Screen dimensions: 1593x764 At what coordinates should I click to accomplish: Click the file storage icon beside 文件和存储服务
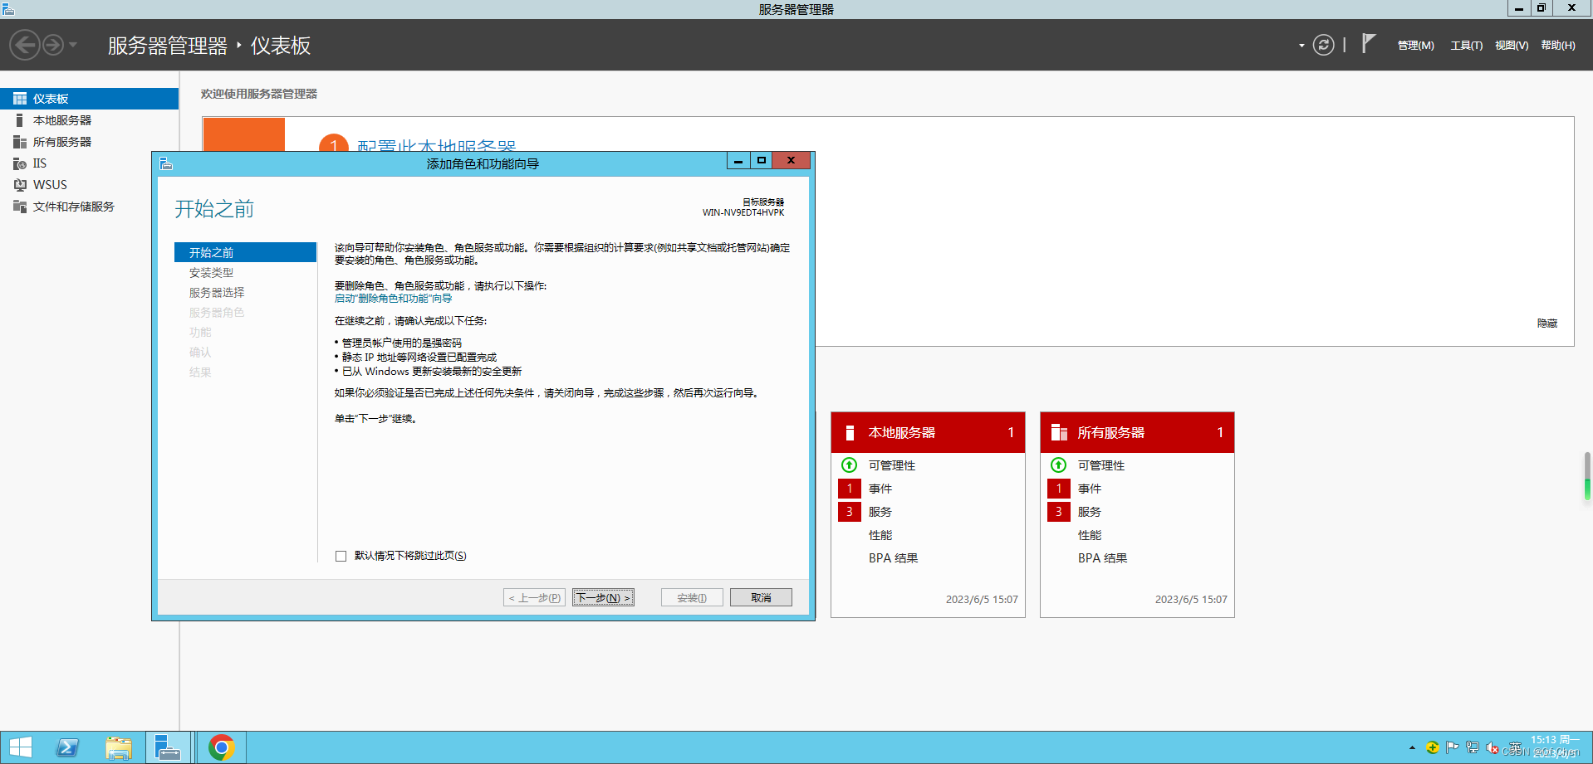click(20, 207)
